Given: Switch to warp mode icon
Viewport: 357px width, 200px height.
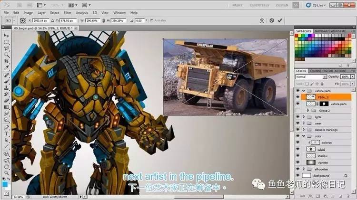Looking at the screenshot, I should click(x=262, y=20).
